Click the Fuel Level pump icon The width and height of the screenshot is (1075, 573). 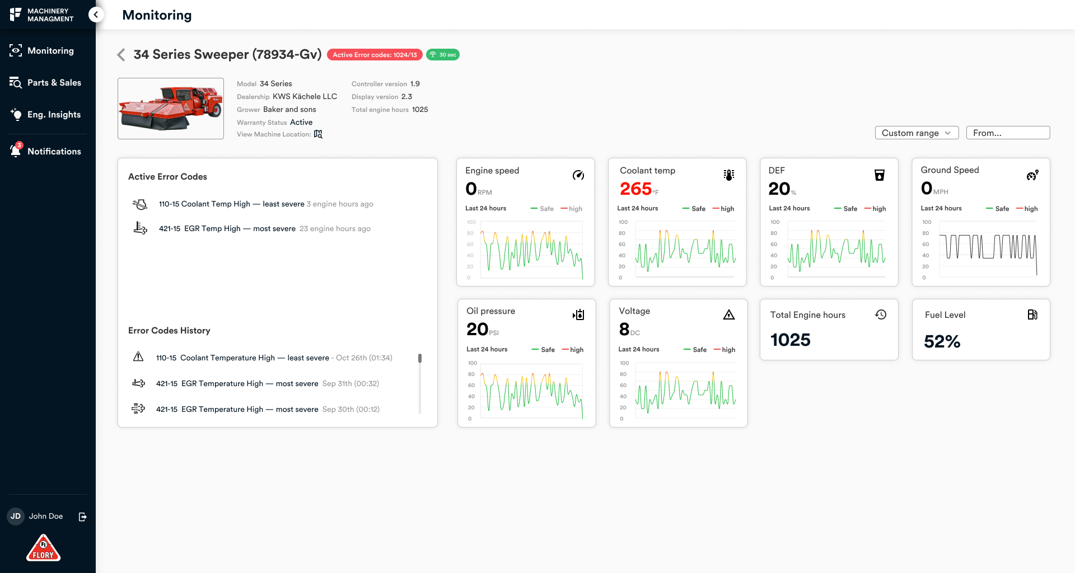point(1032,314)
